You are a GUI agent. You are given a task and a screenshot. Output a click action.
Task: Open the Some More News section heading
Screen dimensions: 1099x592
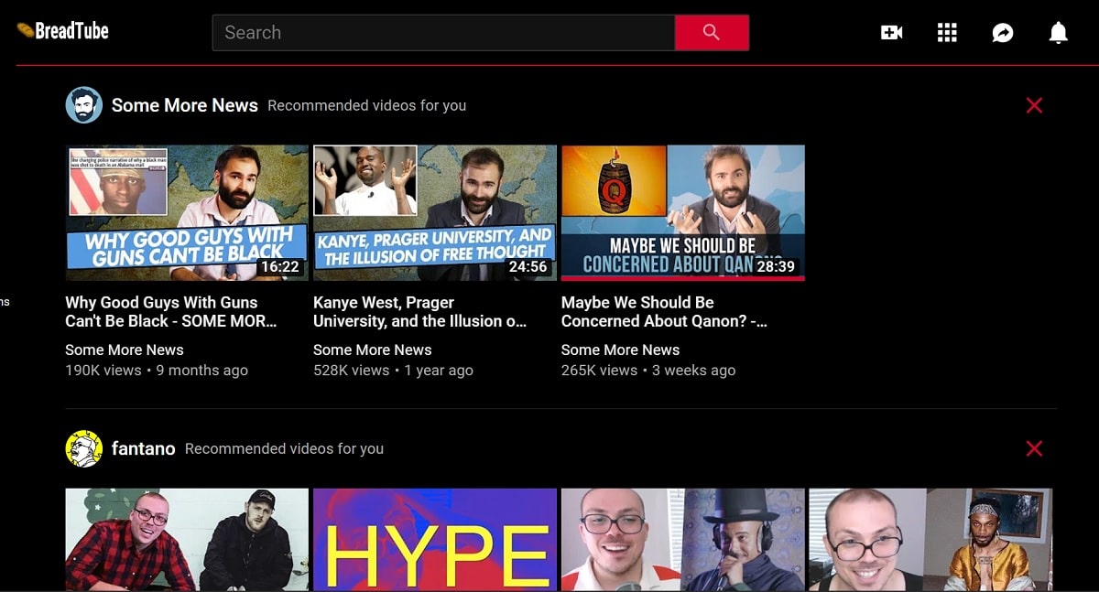[x=185, y=105]
